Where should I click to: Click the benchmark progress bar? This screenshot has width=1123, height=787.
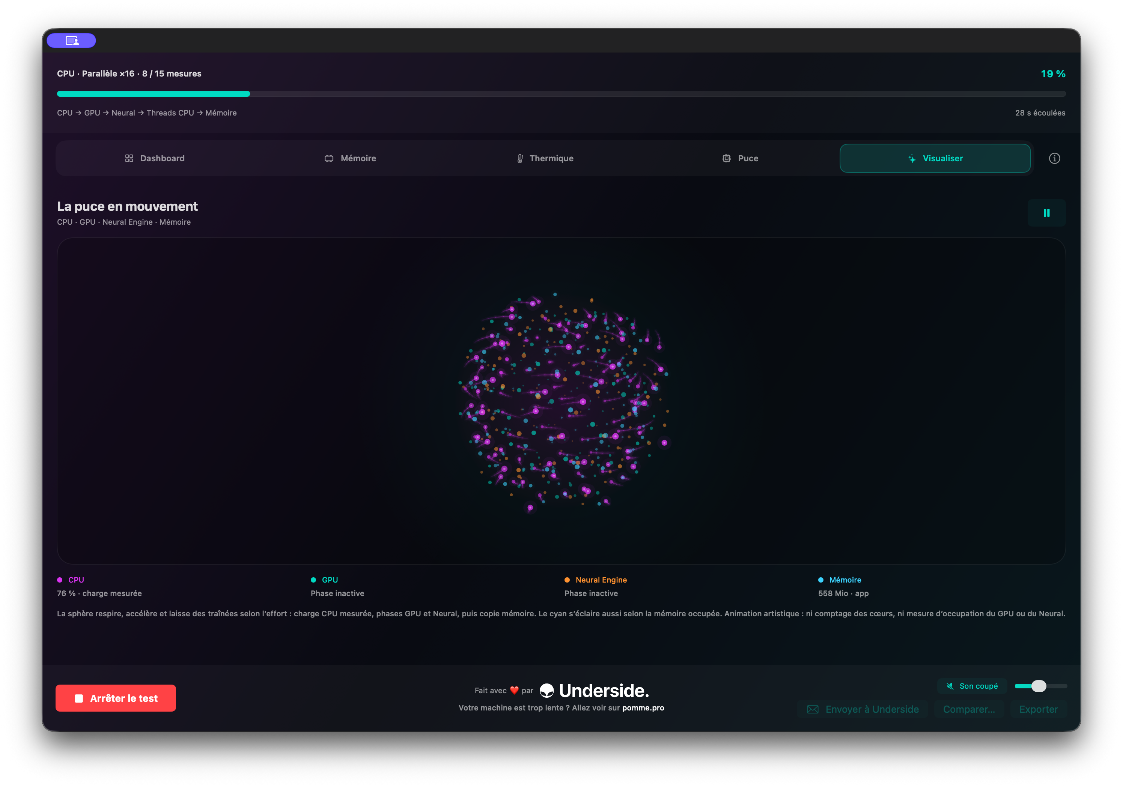coord(561,93)
